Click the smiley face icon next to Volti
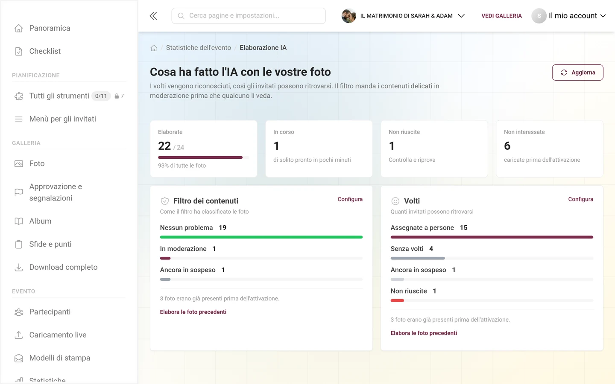 pyautogui.click(x=395, y=201)
